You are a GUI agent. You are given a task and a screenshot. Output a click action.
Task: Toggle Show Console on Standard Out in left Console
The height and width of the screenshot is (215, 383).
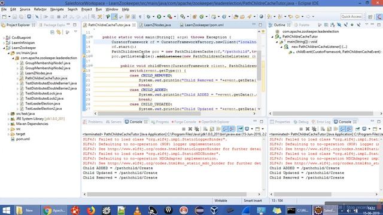pos(225,129)
